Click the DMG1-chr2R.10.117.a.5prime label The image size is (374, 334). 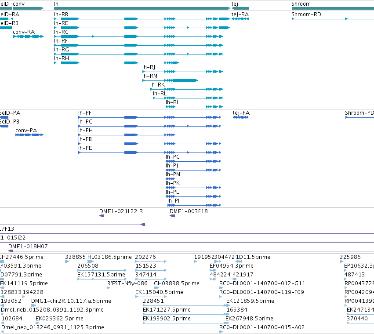point(71,301)
